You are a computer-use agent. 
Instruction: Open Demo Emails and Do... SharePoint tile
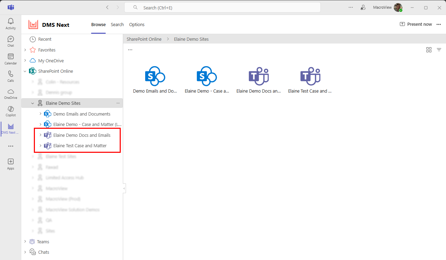coord(155,80)
